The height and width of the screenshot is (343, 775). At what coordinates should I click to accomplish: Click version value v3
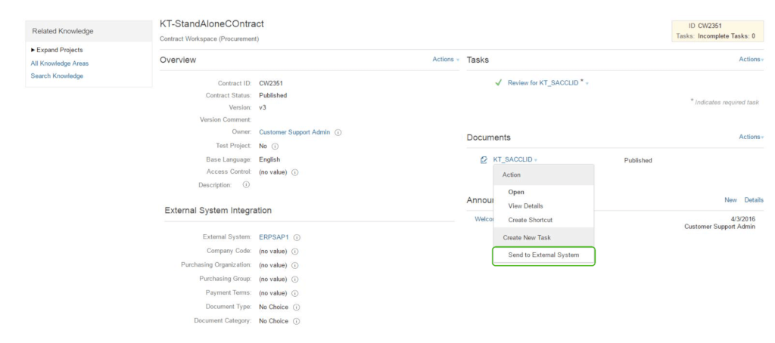[x=263, y=107]
